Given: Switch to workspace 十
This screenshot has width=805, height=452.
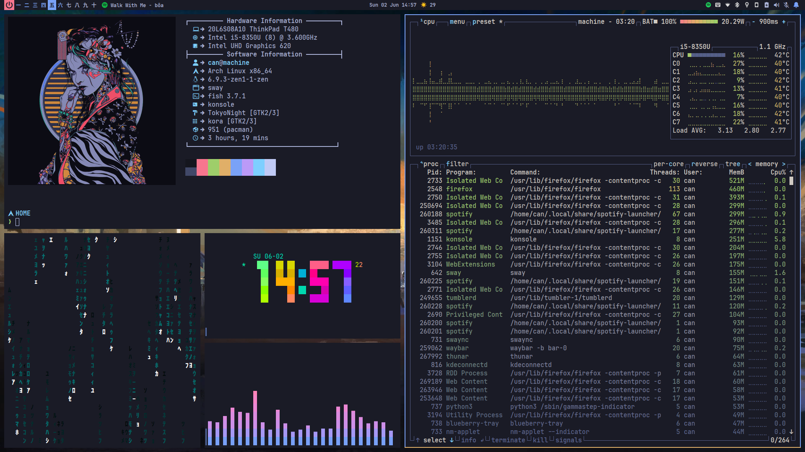Looking at the screenshot, I should 94,5.
